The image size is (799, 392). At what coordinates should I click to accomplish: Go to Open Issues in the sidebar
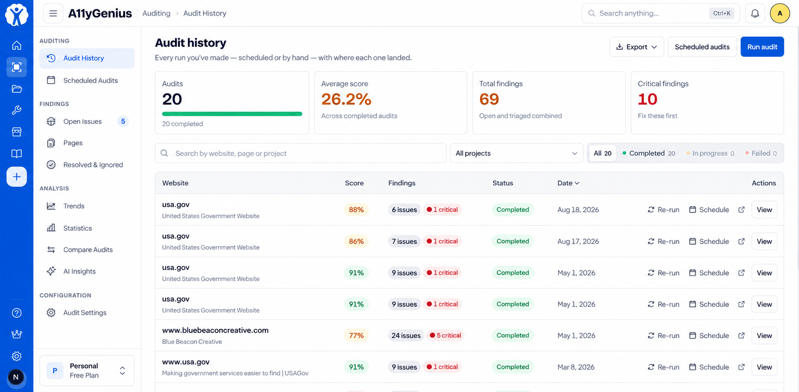point(87,121)
